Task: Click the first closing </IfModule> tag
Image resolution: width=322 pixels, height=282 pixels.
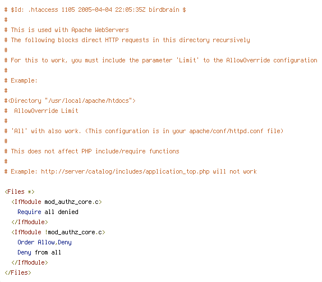Action: click(x=30, y=222)
